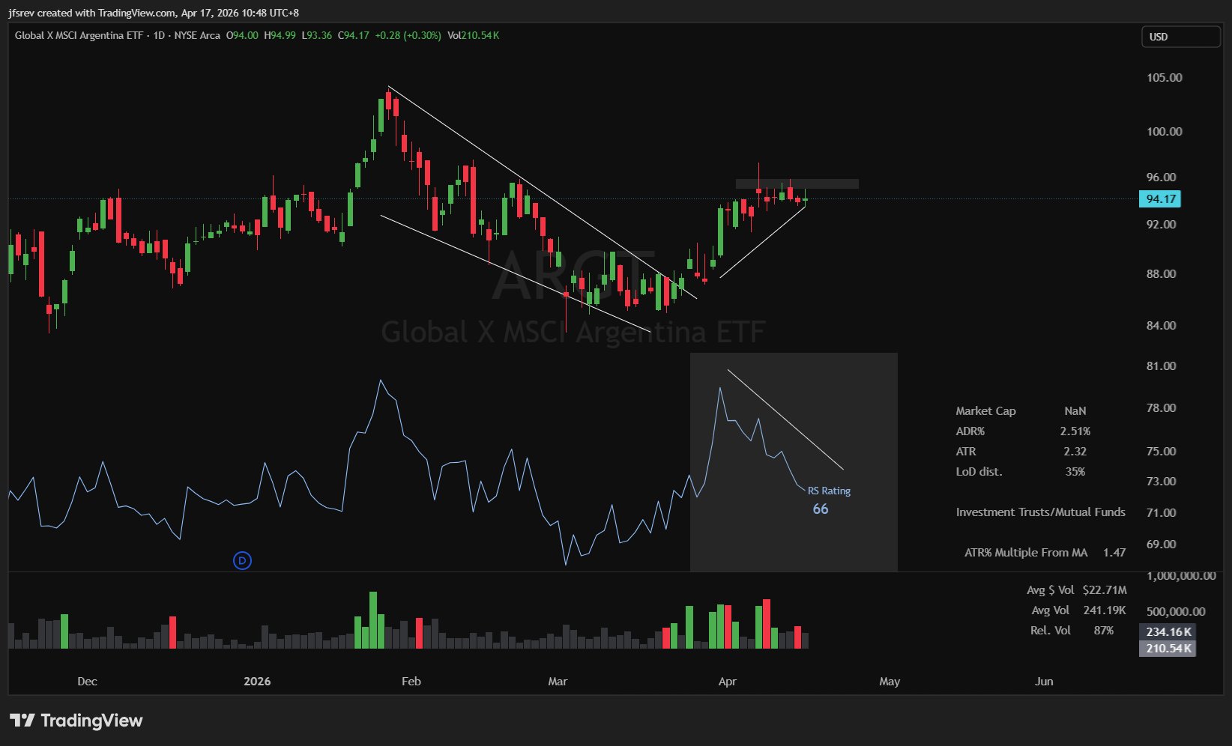Click the 75.00 RS axis label
This screenshot has height=746, width=1232.
tap(1161, 452)
